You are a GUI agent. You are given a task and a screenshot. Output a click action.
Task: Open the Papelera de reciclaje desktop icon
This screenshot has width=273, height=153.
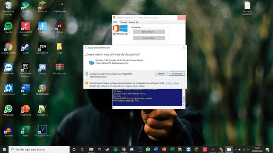click(x=9, y=8)
